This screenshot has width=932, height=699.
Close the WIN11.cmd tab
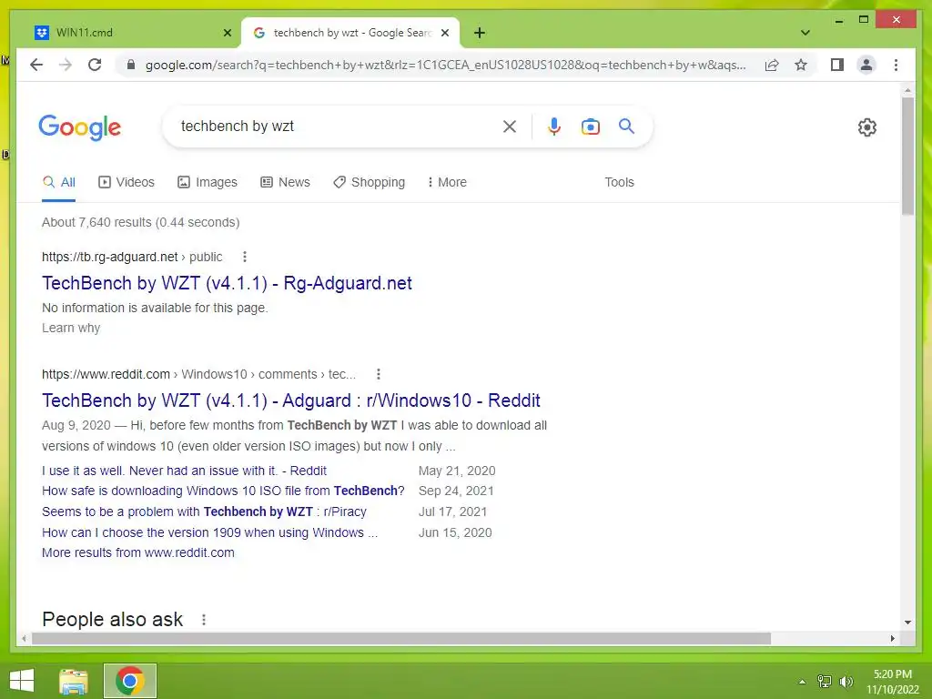pyautogui.click(x=227, y=34)
